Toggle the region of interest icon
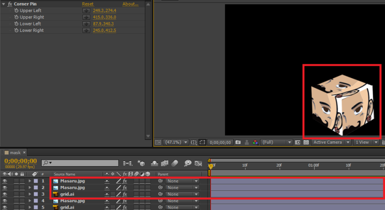This screenshot has height=210, width=385. pos(297,142)
